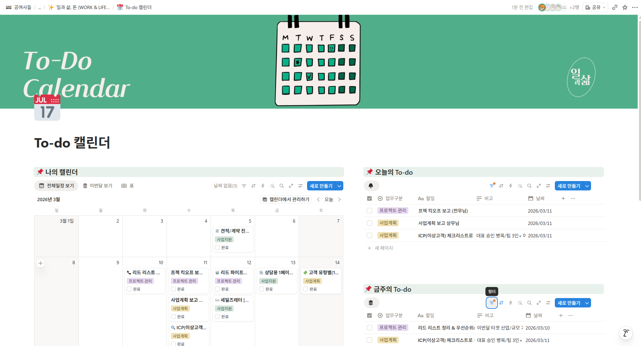Viewport: 641px width, 346px height.
Task: Toggle 완료 checkbox on 고객 유형별 card
Action: pos(305,289)
